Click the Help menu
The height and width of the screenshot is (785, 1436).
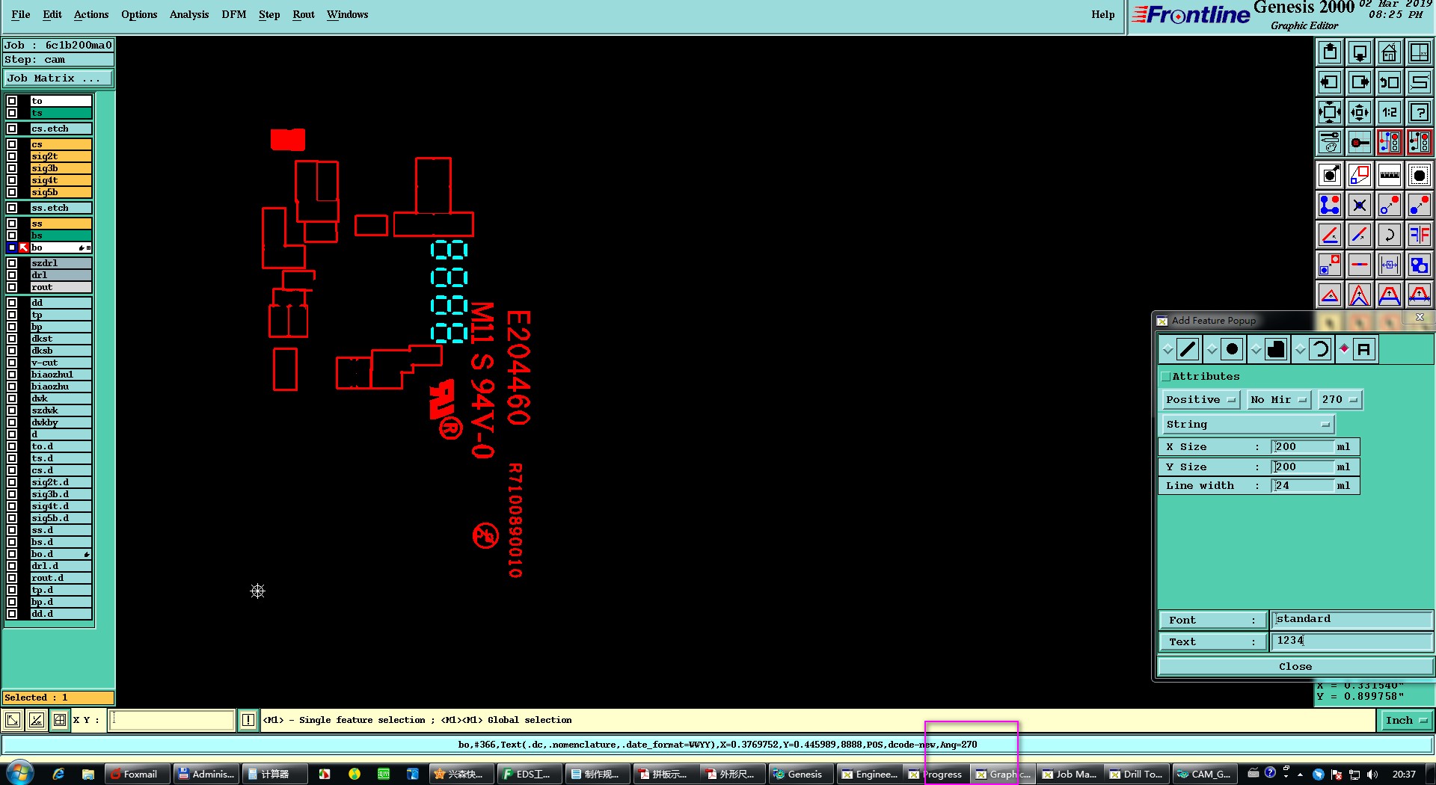pyautogui.click(x=1103, y=14)
